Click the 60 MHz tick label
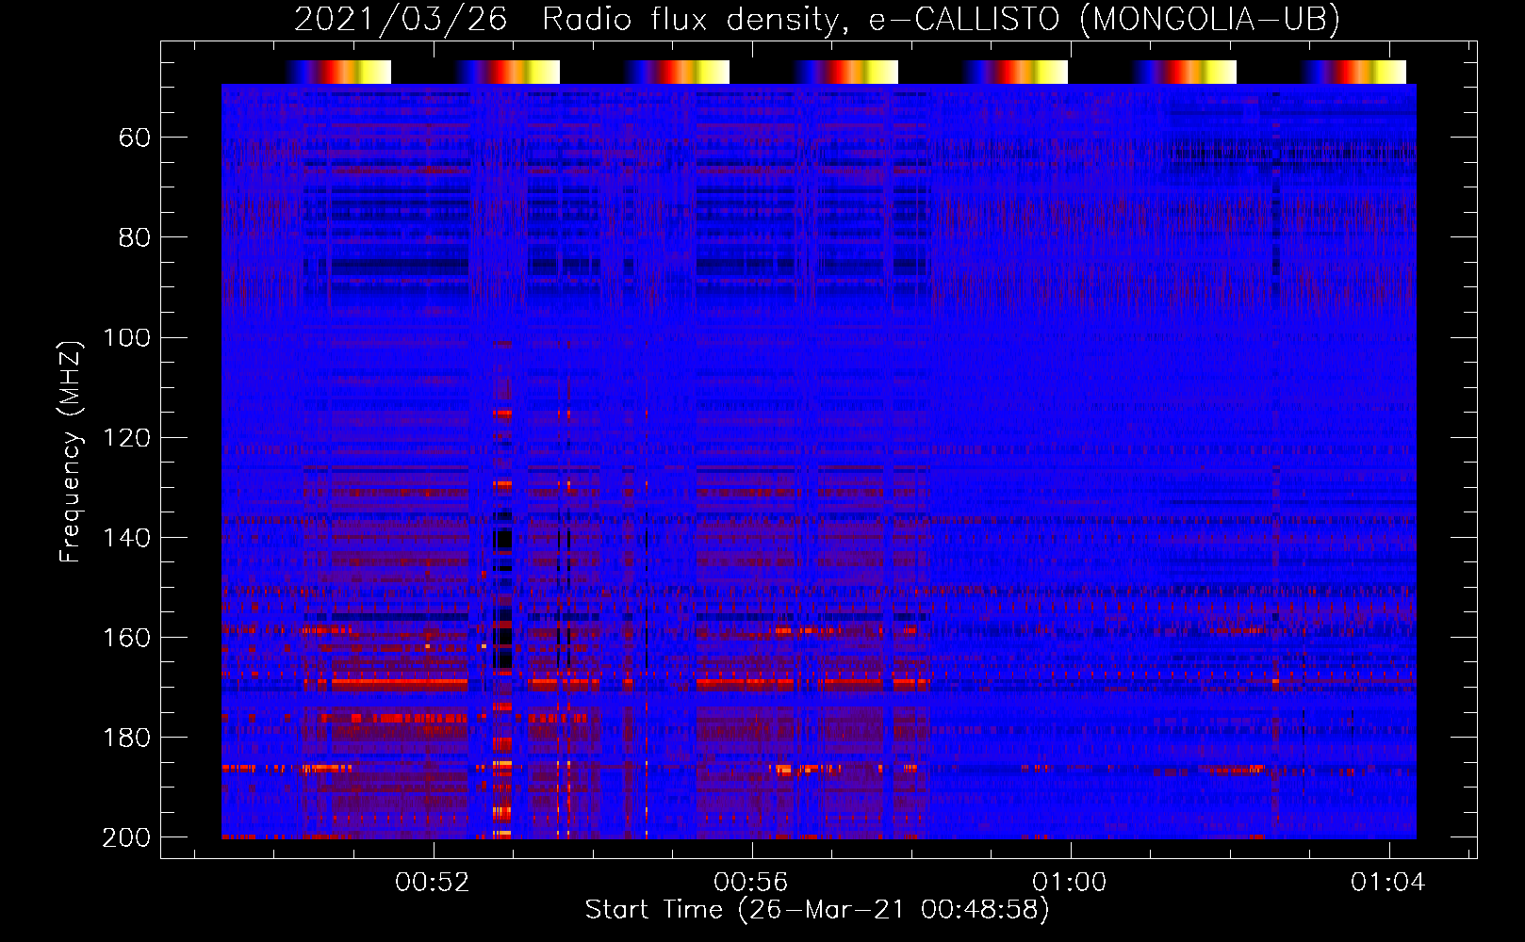Image resolution: width=1525 pixels, height=942 pixels. 135,138
